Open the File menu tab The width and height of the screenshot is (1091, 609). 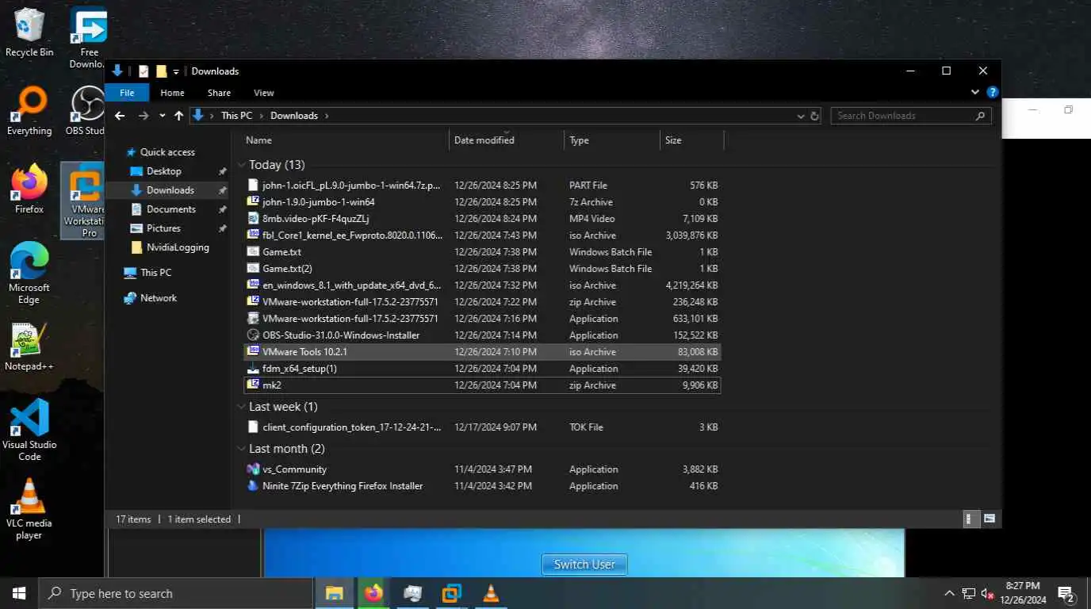click(x=127, y=93)
